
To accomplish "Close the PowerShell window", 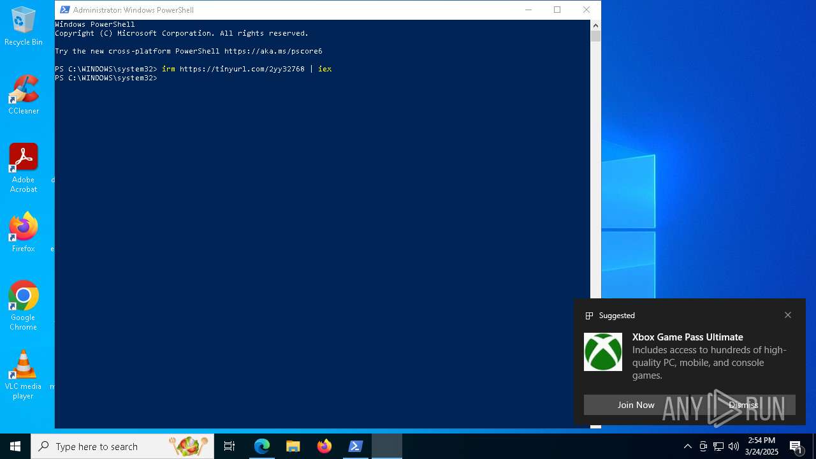I will click(586, 10).
